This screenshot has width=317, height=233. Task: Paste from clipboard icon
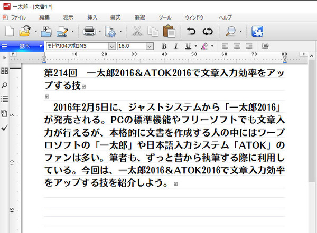(169, 31)
